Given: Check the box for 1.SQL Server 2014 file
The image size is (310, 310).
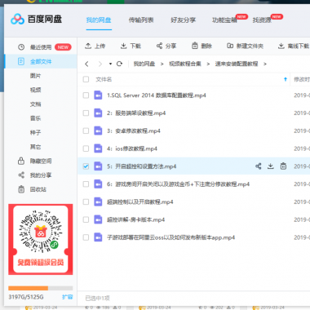Looking at the screenshot, I should click(86, 95).
